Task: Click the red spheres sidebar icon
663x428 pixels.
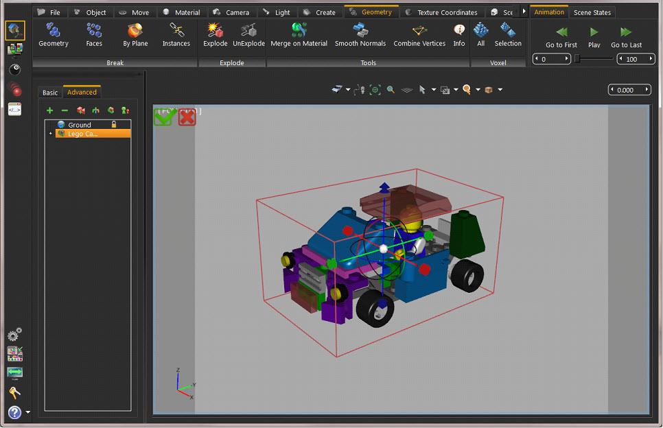Action: [15, 89]
